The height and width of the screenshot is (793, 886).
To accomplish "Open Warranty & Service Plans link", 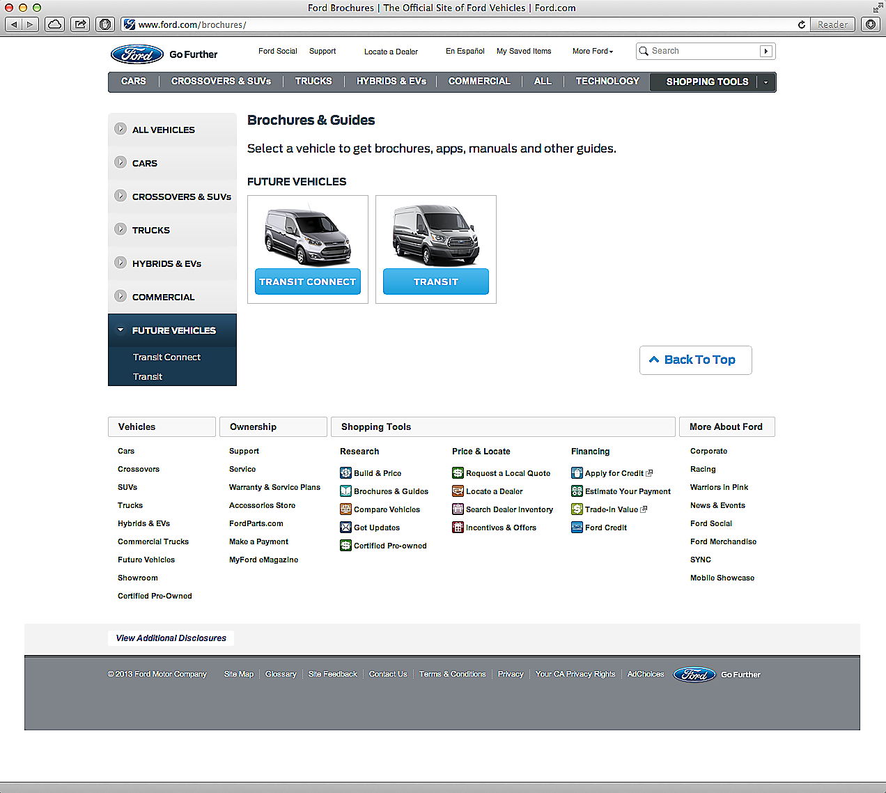I will (x=274, y=487).
